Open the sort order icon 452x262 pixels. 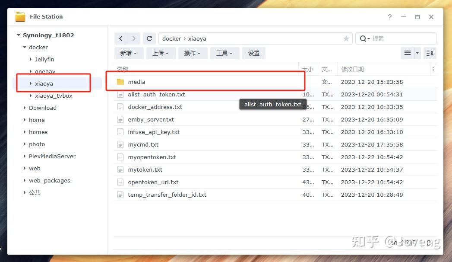430,53
